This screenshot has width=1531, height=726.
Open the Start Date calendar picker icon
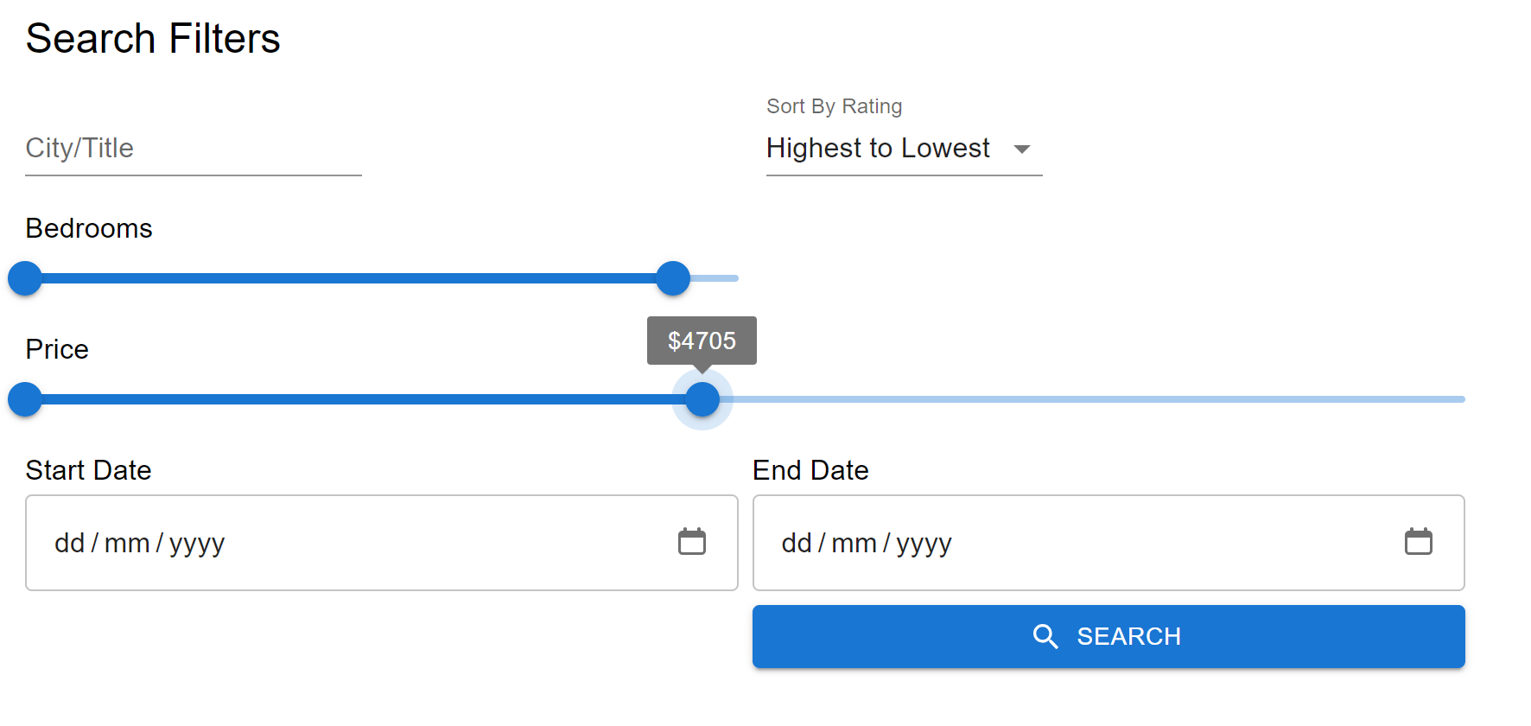coord(692,542)
